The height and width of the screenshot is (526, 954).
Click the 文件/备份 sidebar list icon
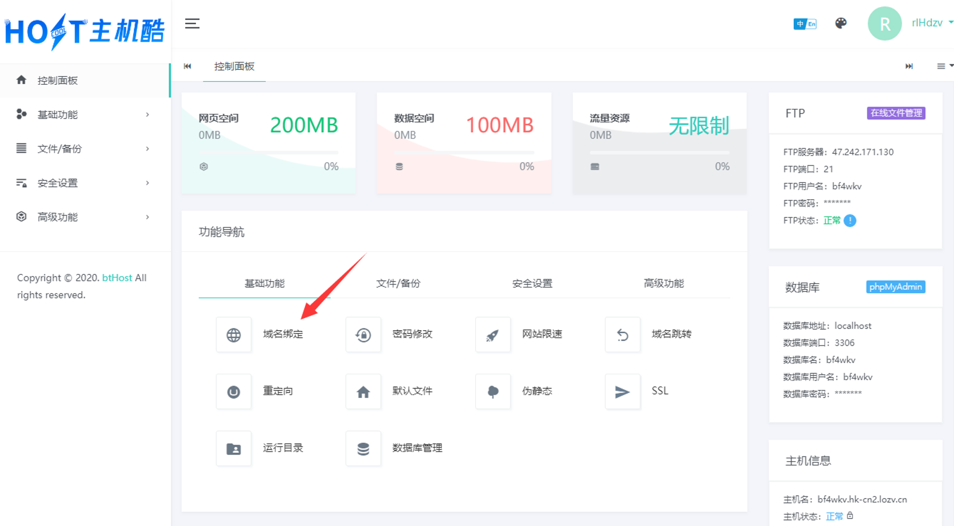click(x=21, y=148)
